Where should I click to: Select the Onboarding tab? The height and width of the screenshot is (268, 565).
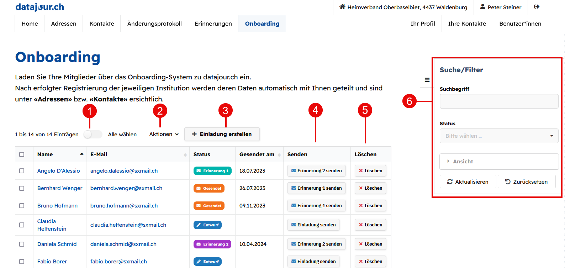(262, 23)
